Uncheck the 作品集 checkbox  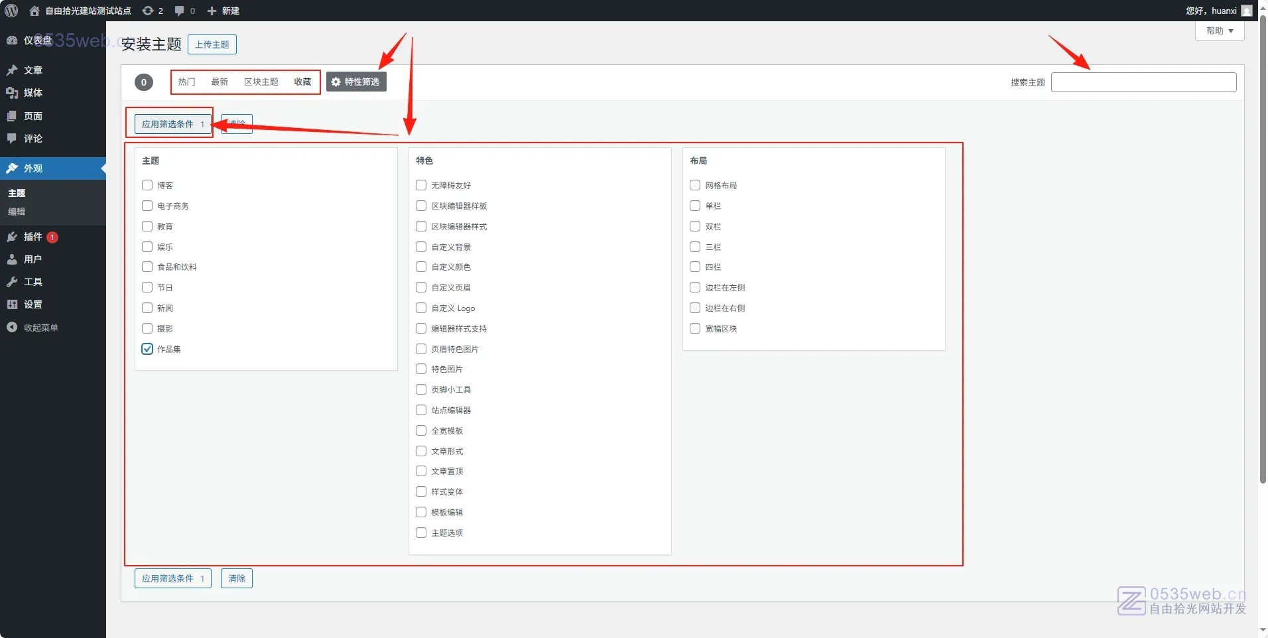(x=147, y=349)
